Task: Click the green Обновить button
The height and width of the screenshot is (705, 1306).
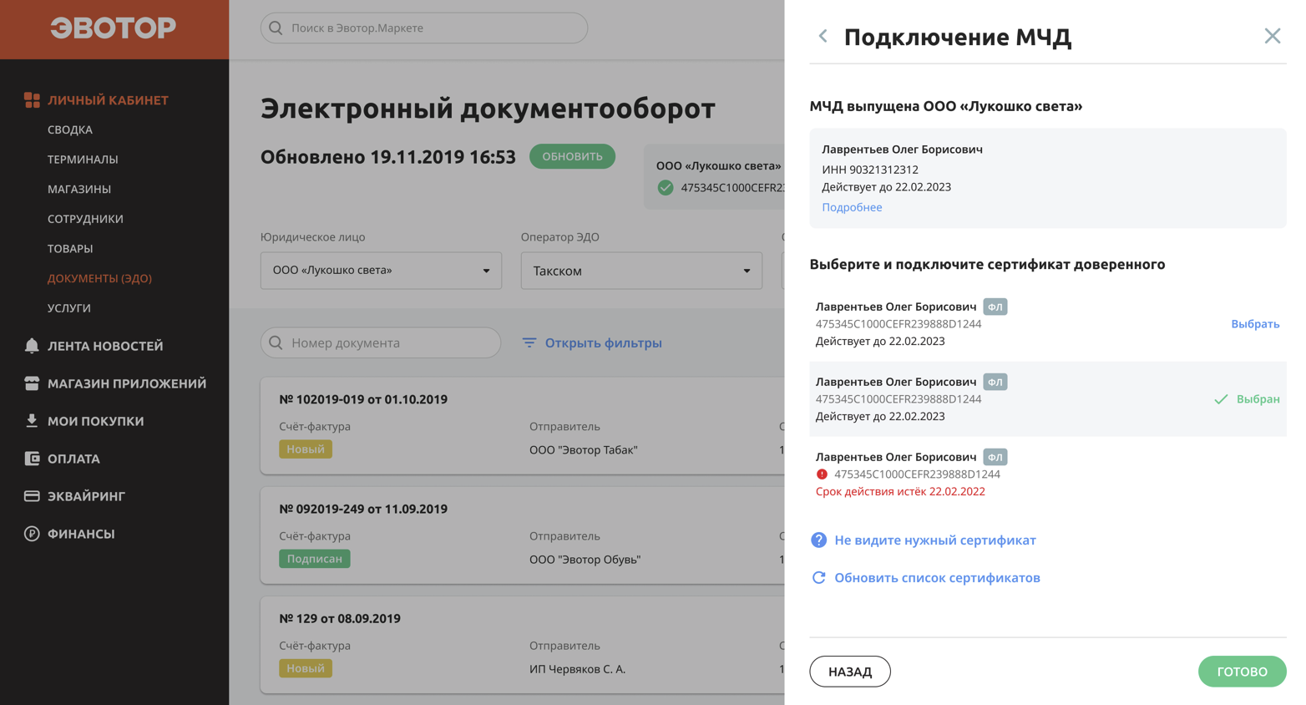Action: (x=572, y=156)
